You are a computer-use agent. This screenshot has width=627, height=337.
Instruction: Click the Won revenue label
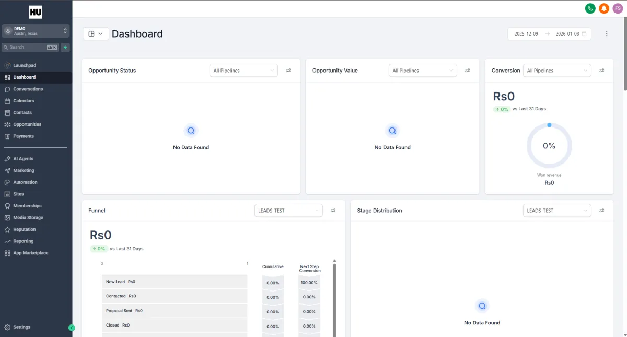click(x=549, y=175)
